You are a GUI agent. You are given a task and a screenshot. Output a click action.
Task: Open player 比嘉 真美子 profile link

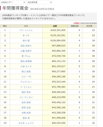point(26,51)
